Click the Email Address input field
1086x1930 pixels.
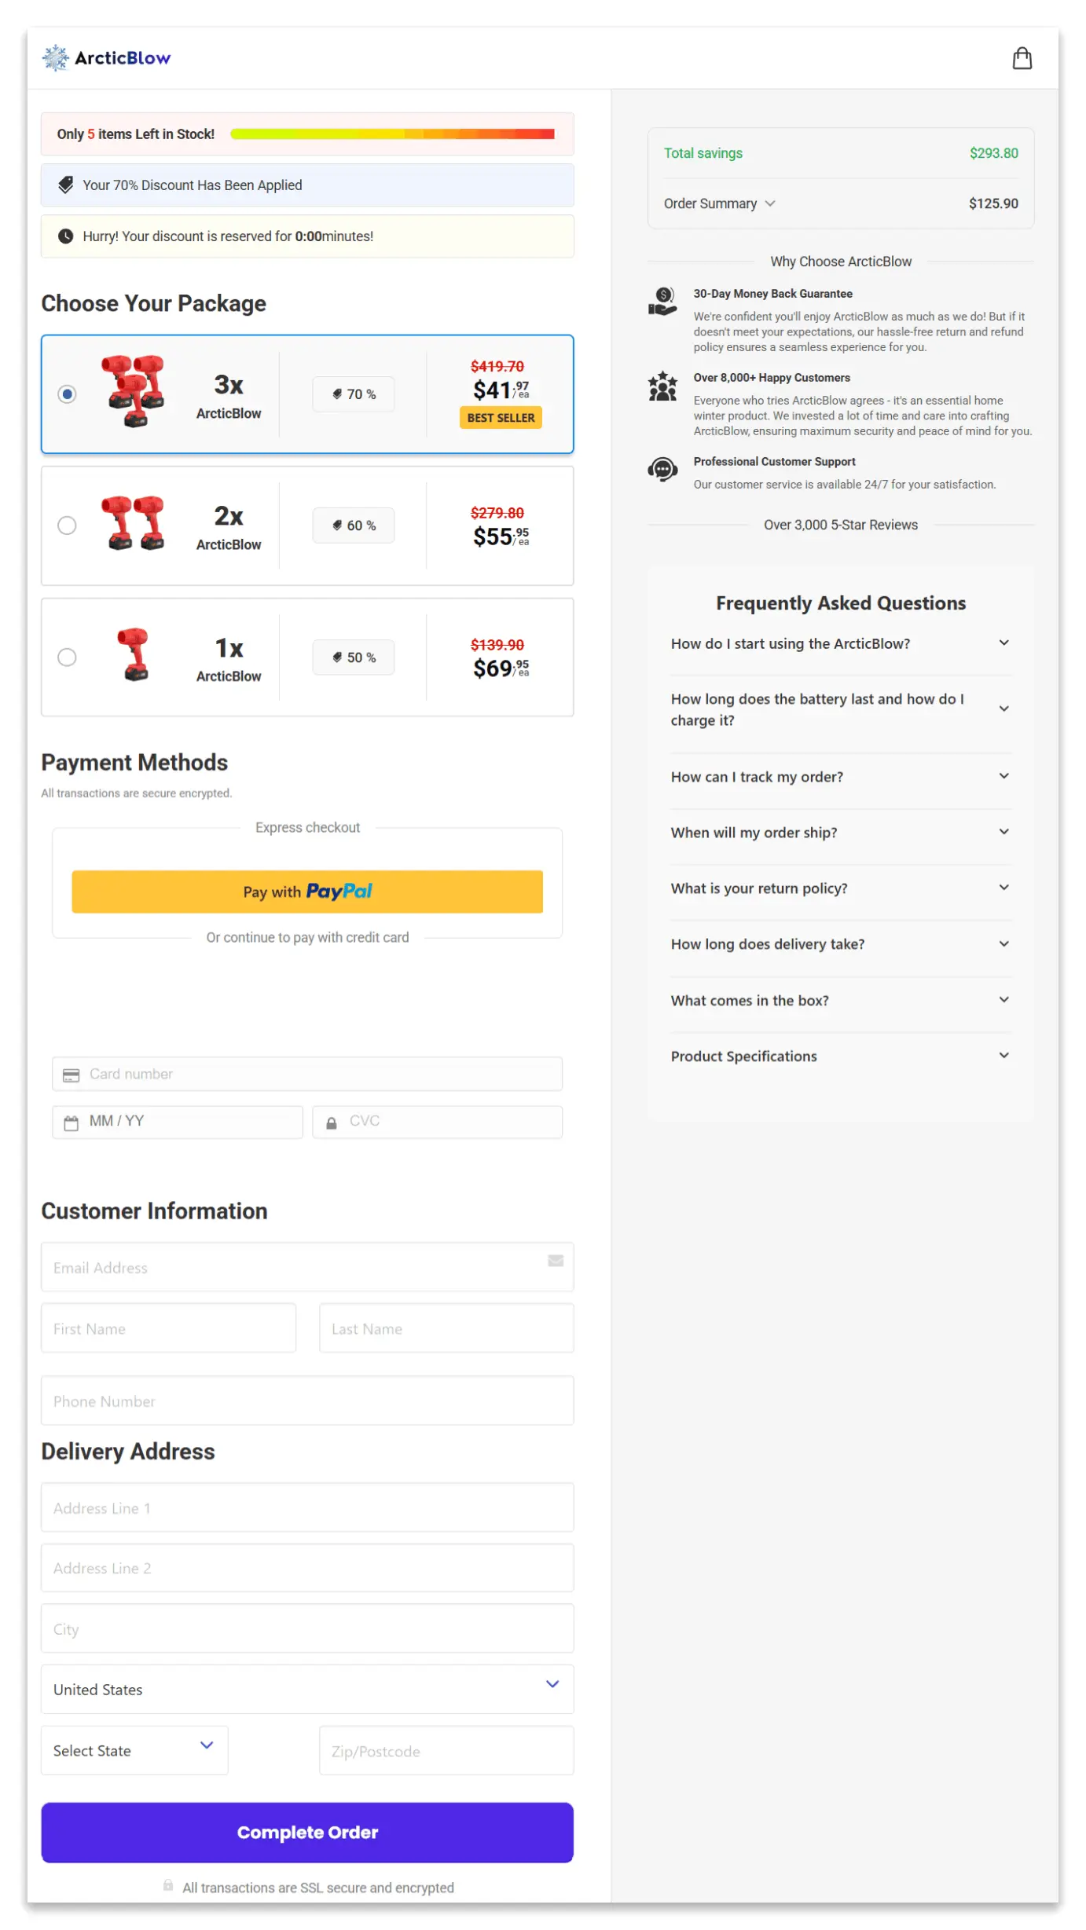click(307, 1267)
